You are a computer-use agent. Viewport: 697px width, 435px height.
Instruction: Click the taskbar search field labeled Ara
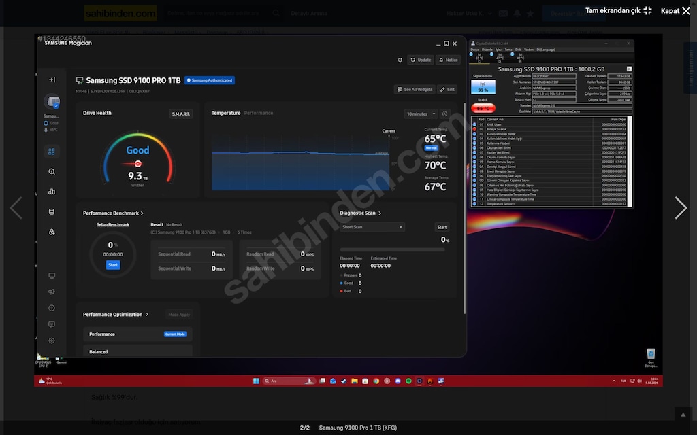[x=289, y=381]
